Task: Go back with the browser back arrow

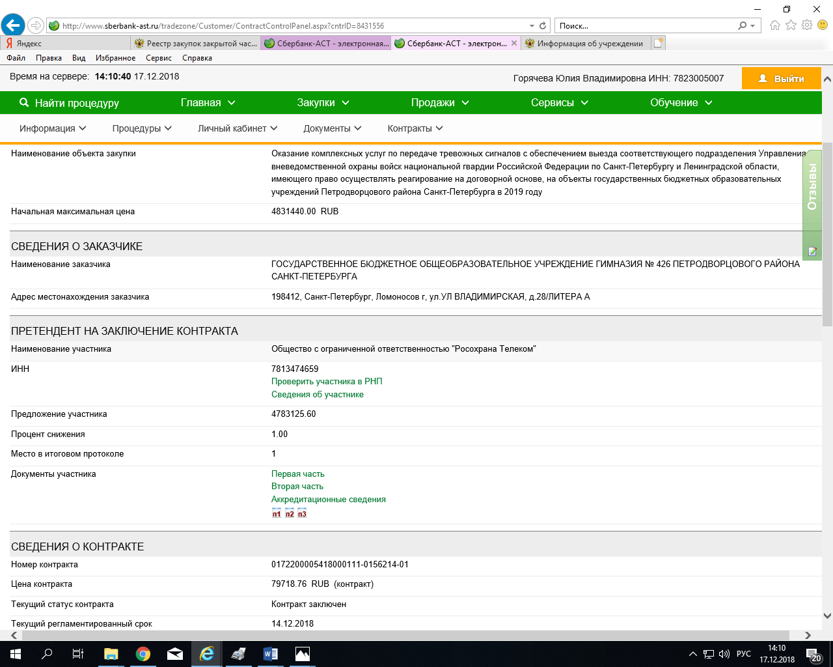Action: [x=12, y=26]
